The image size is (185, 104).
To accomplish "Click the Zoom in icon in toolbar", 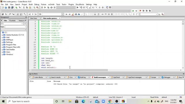I will pyautogui.click(x=126, y=14).
